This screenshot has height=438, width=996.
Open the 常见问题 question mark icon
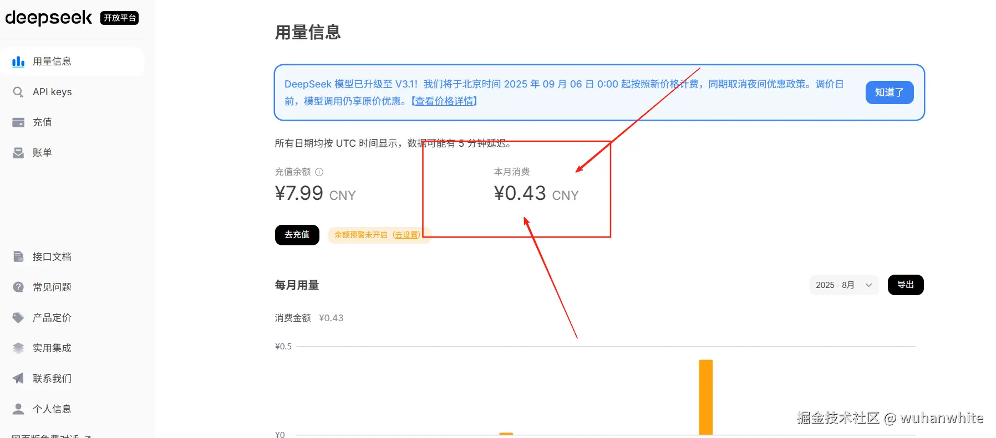18,287
